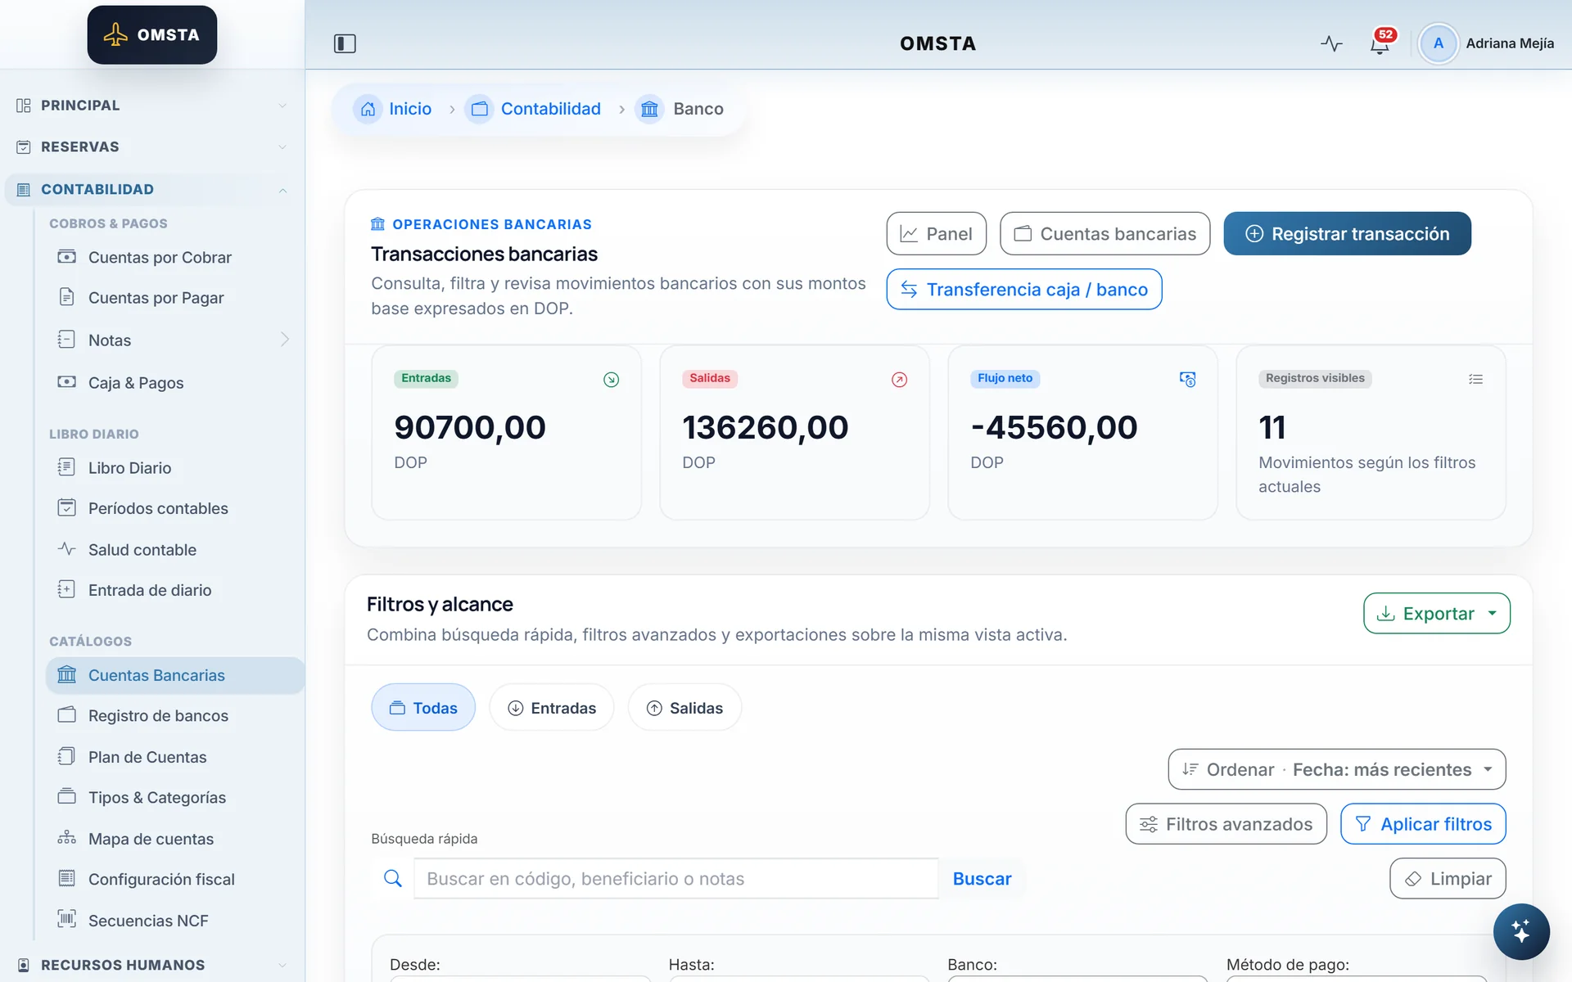1572x982 pixels.
Task: Click the Flujo neto card icon
Action: point(1187,380)
